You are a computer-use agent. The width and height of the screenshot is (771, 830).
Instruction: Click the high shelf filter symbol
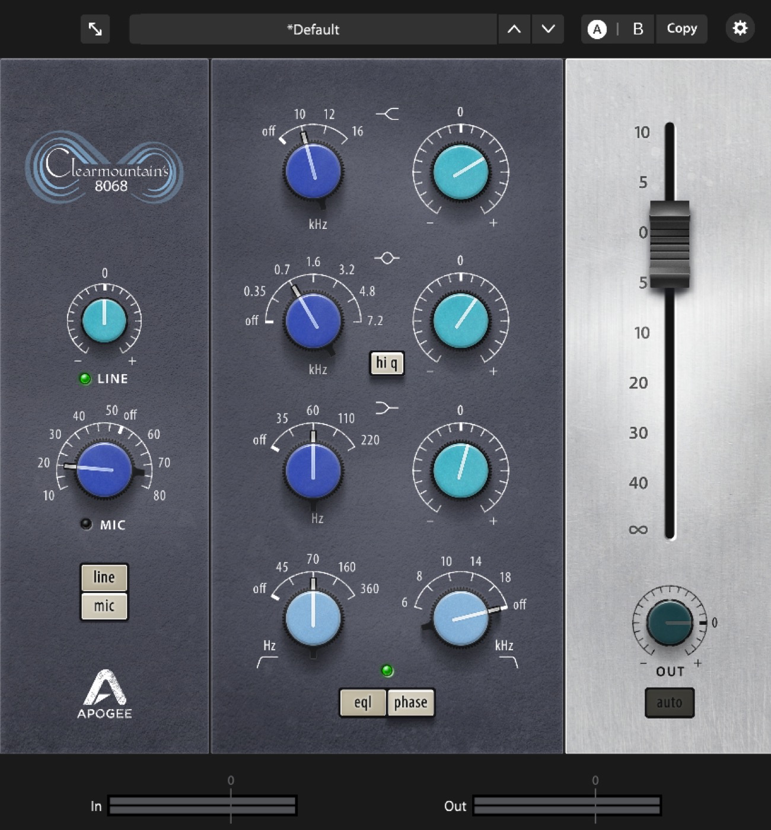click(x=387, y=113)
